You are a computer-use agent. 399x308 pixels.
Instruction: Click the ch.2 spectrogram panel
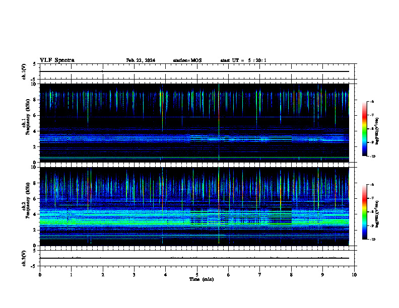pyautogui.click(x=194, y=206)
